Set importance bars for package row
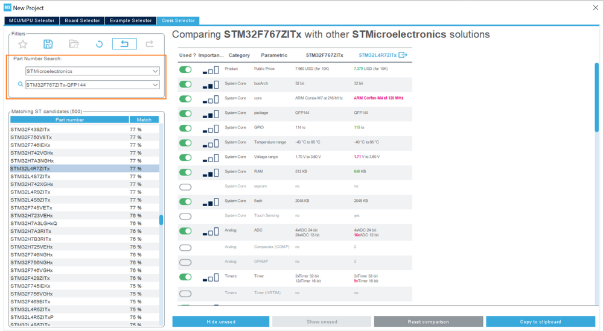 (211, 114)
